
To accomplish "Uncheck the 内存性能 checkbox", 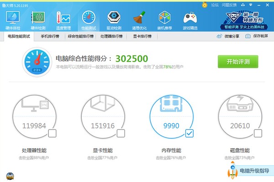I will coord(189,133).
